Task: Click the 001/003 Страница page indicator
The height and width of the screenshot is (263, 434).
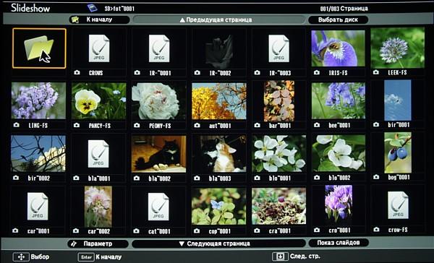Action: [x=344, y=9]
